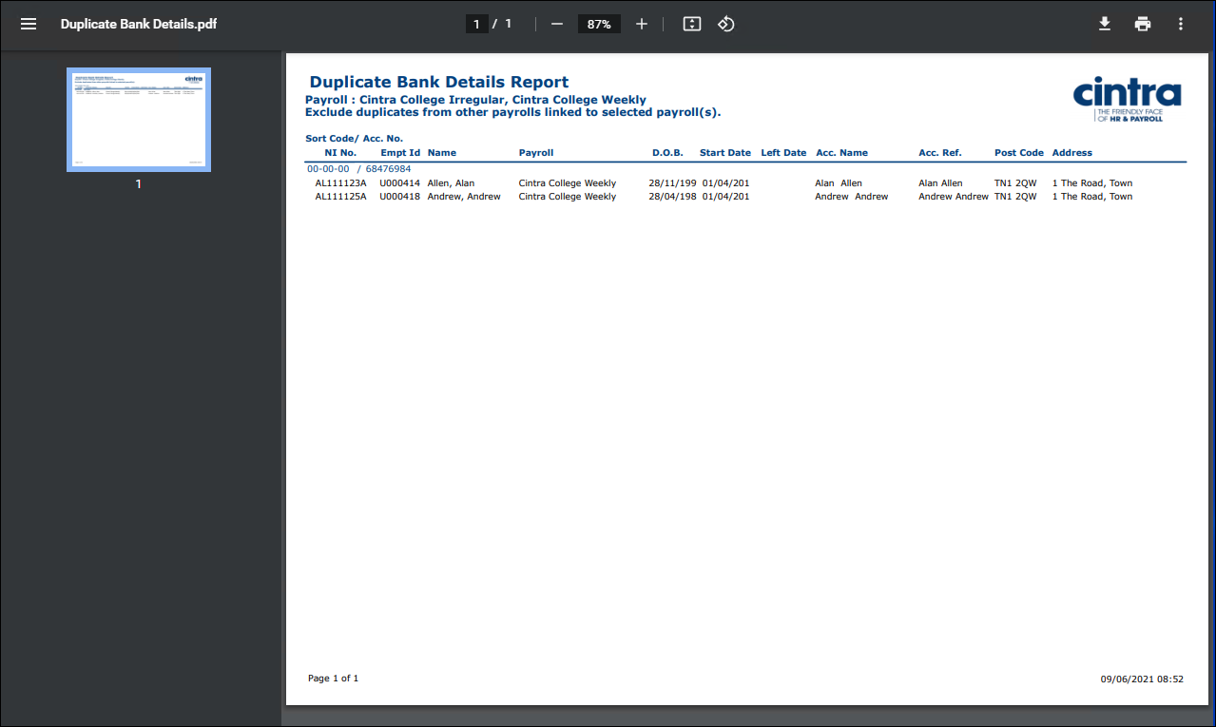Select the page 1 thumbnail
The height and width of the screenshot is (727, 1216).
(139, 120)
